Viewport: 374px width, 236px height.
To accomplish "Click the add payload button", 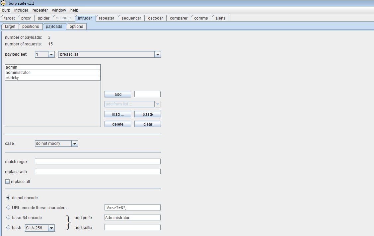I will pos(118,94).
